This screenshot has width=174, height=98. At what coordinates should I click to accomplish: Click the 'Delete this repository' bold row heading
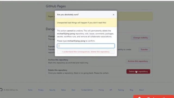pyautogui.click(x=58, y=70)
